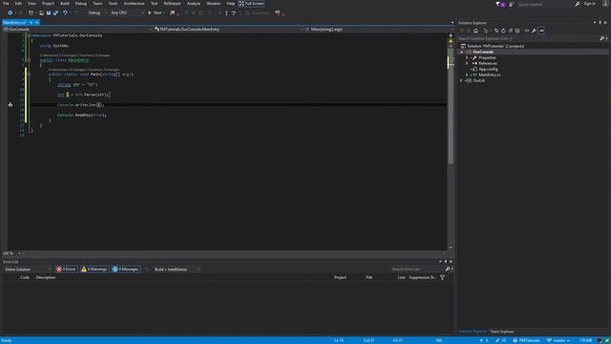Open the MainEntry type navigation dropdown

point(228,30)
